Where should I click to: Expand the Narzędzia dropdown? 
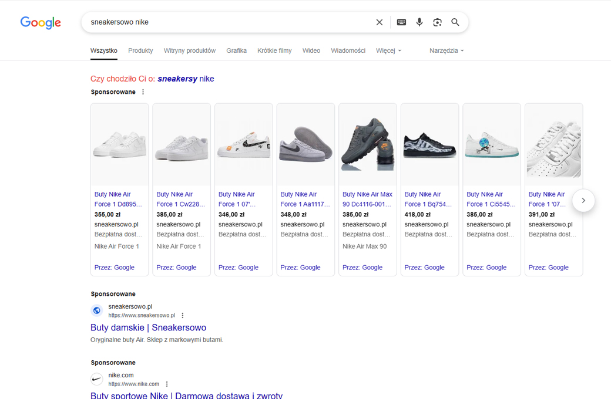(446, 50)
